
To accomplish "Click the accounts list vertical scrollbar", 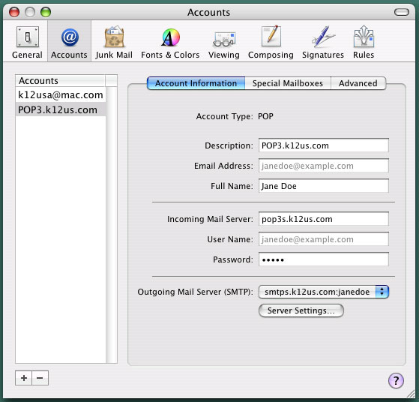I will coord(112,225).
